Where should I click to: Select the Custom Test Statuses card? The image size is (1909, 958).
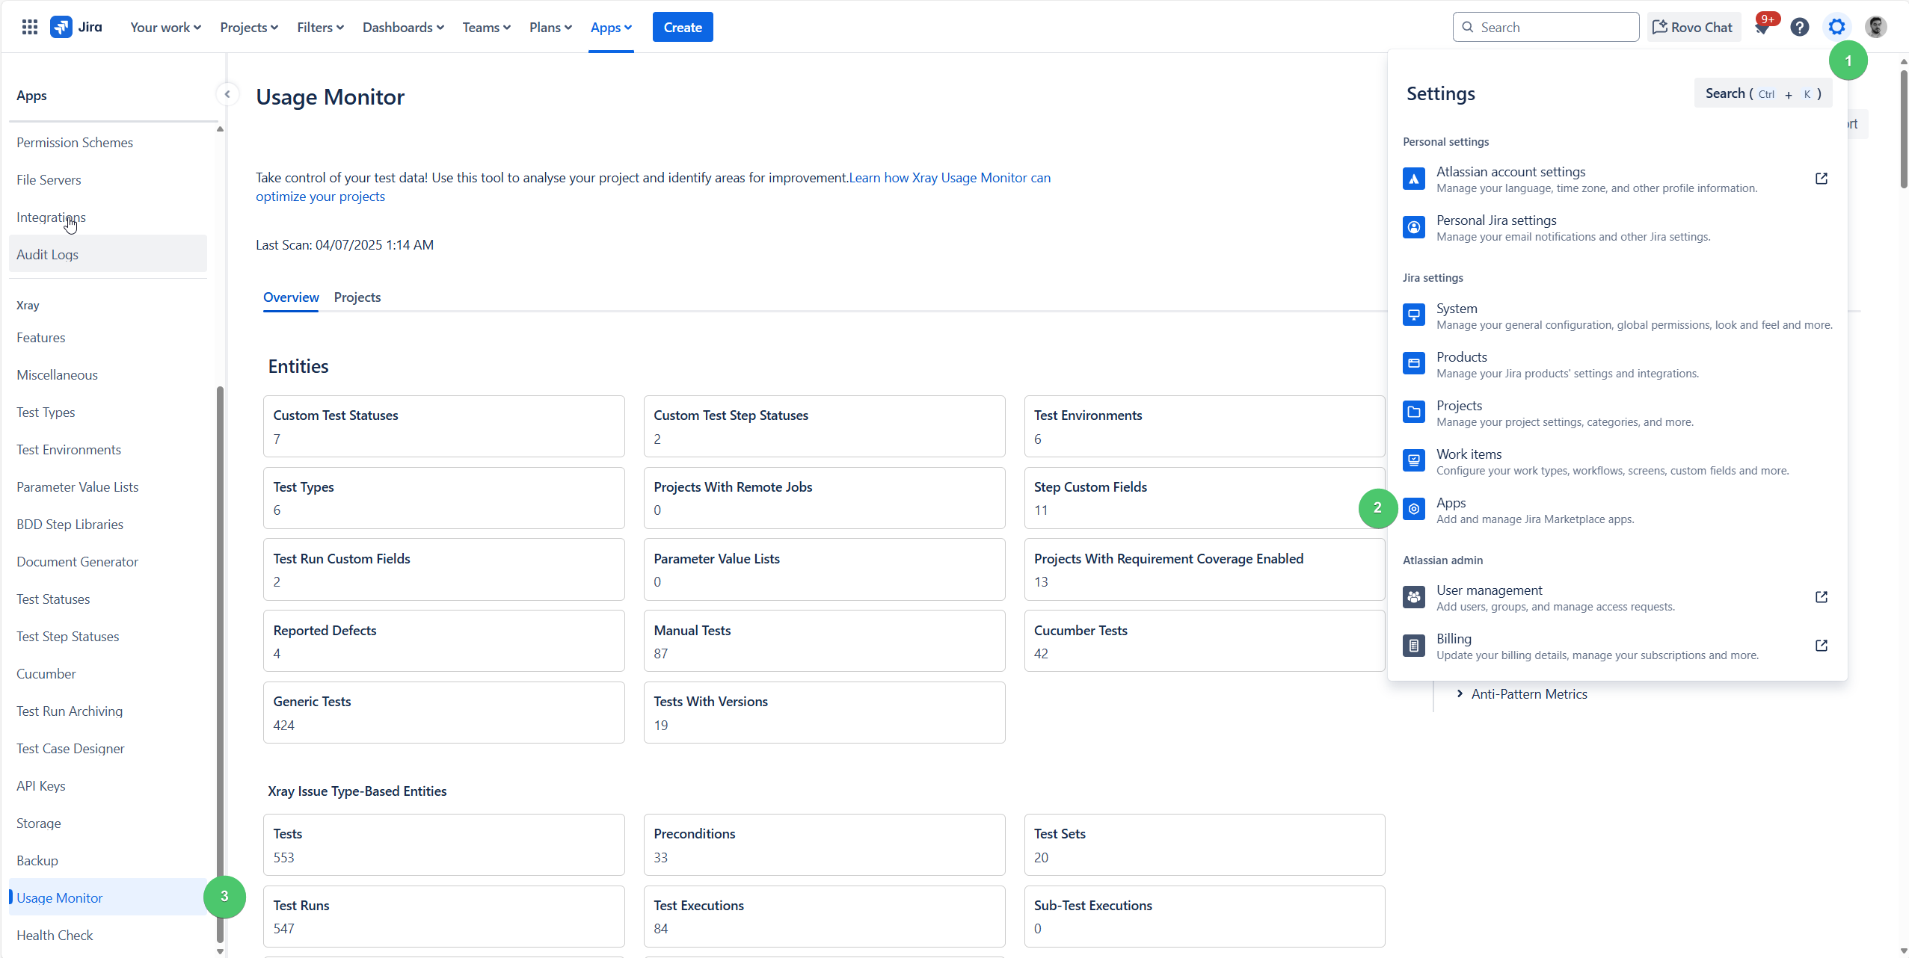[444, 426]
